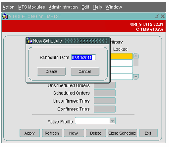Select the yellow highlighted Locked row
The height and width of the screenshot is (147, 169).
point(121,56)
